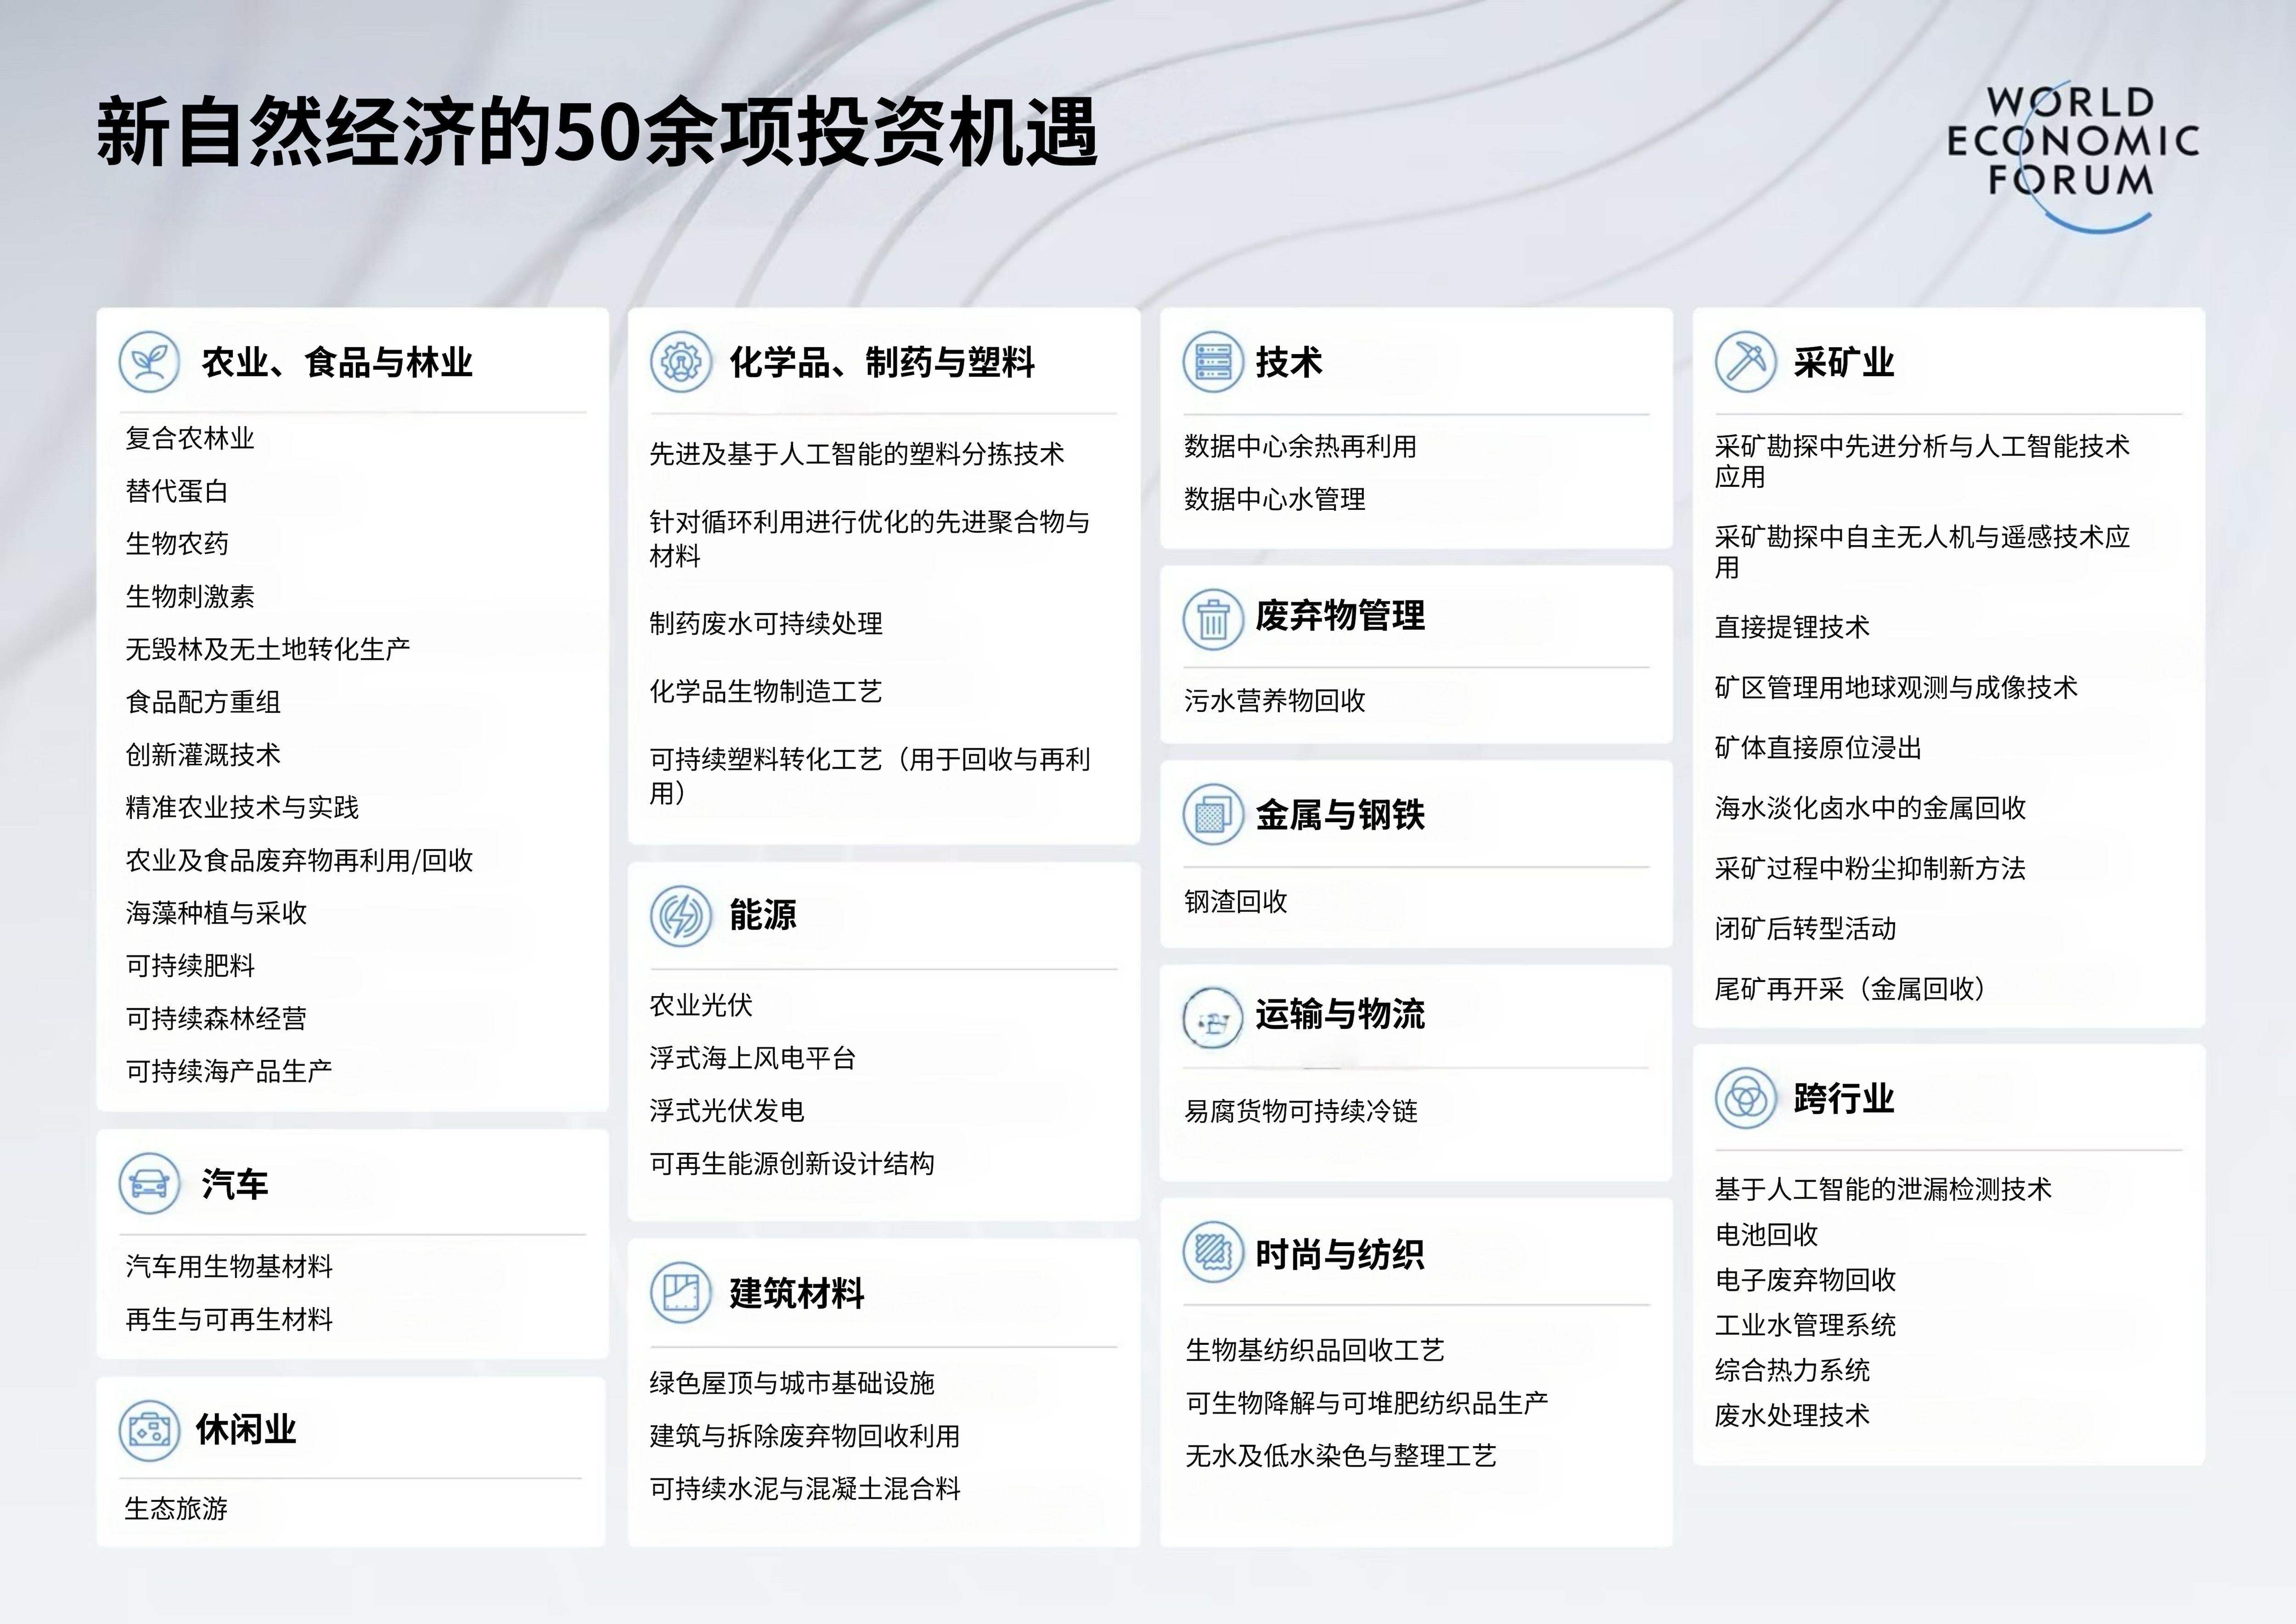Click the building materials blueprint icon

(x=681, y=1292)
